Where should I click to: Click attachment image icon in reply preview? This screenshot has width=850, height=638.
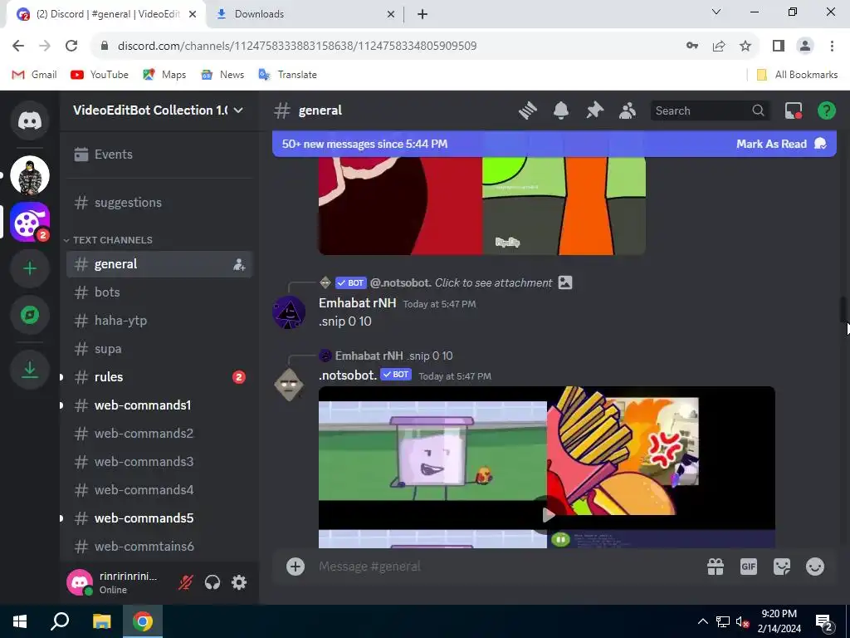point(564,282)
